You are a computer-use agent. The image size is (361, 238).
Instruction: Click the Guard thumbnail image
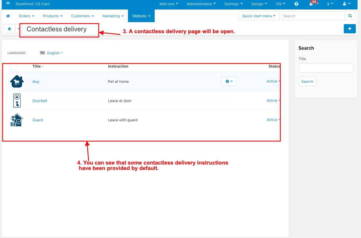pyautogui.click(x=17, y=120)
